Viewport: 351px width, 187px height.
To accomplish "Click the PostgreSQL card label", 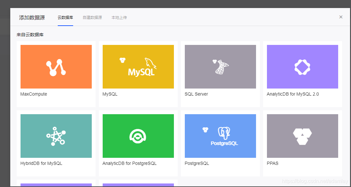I will click(x=197, y=164).
